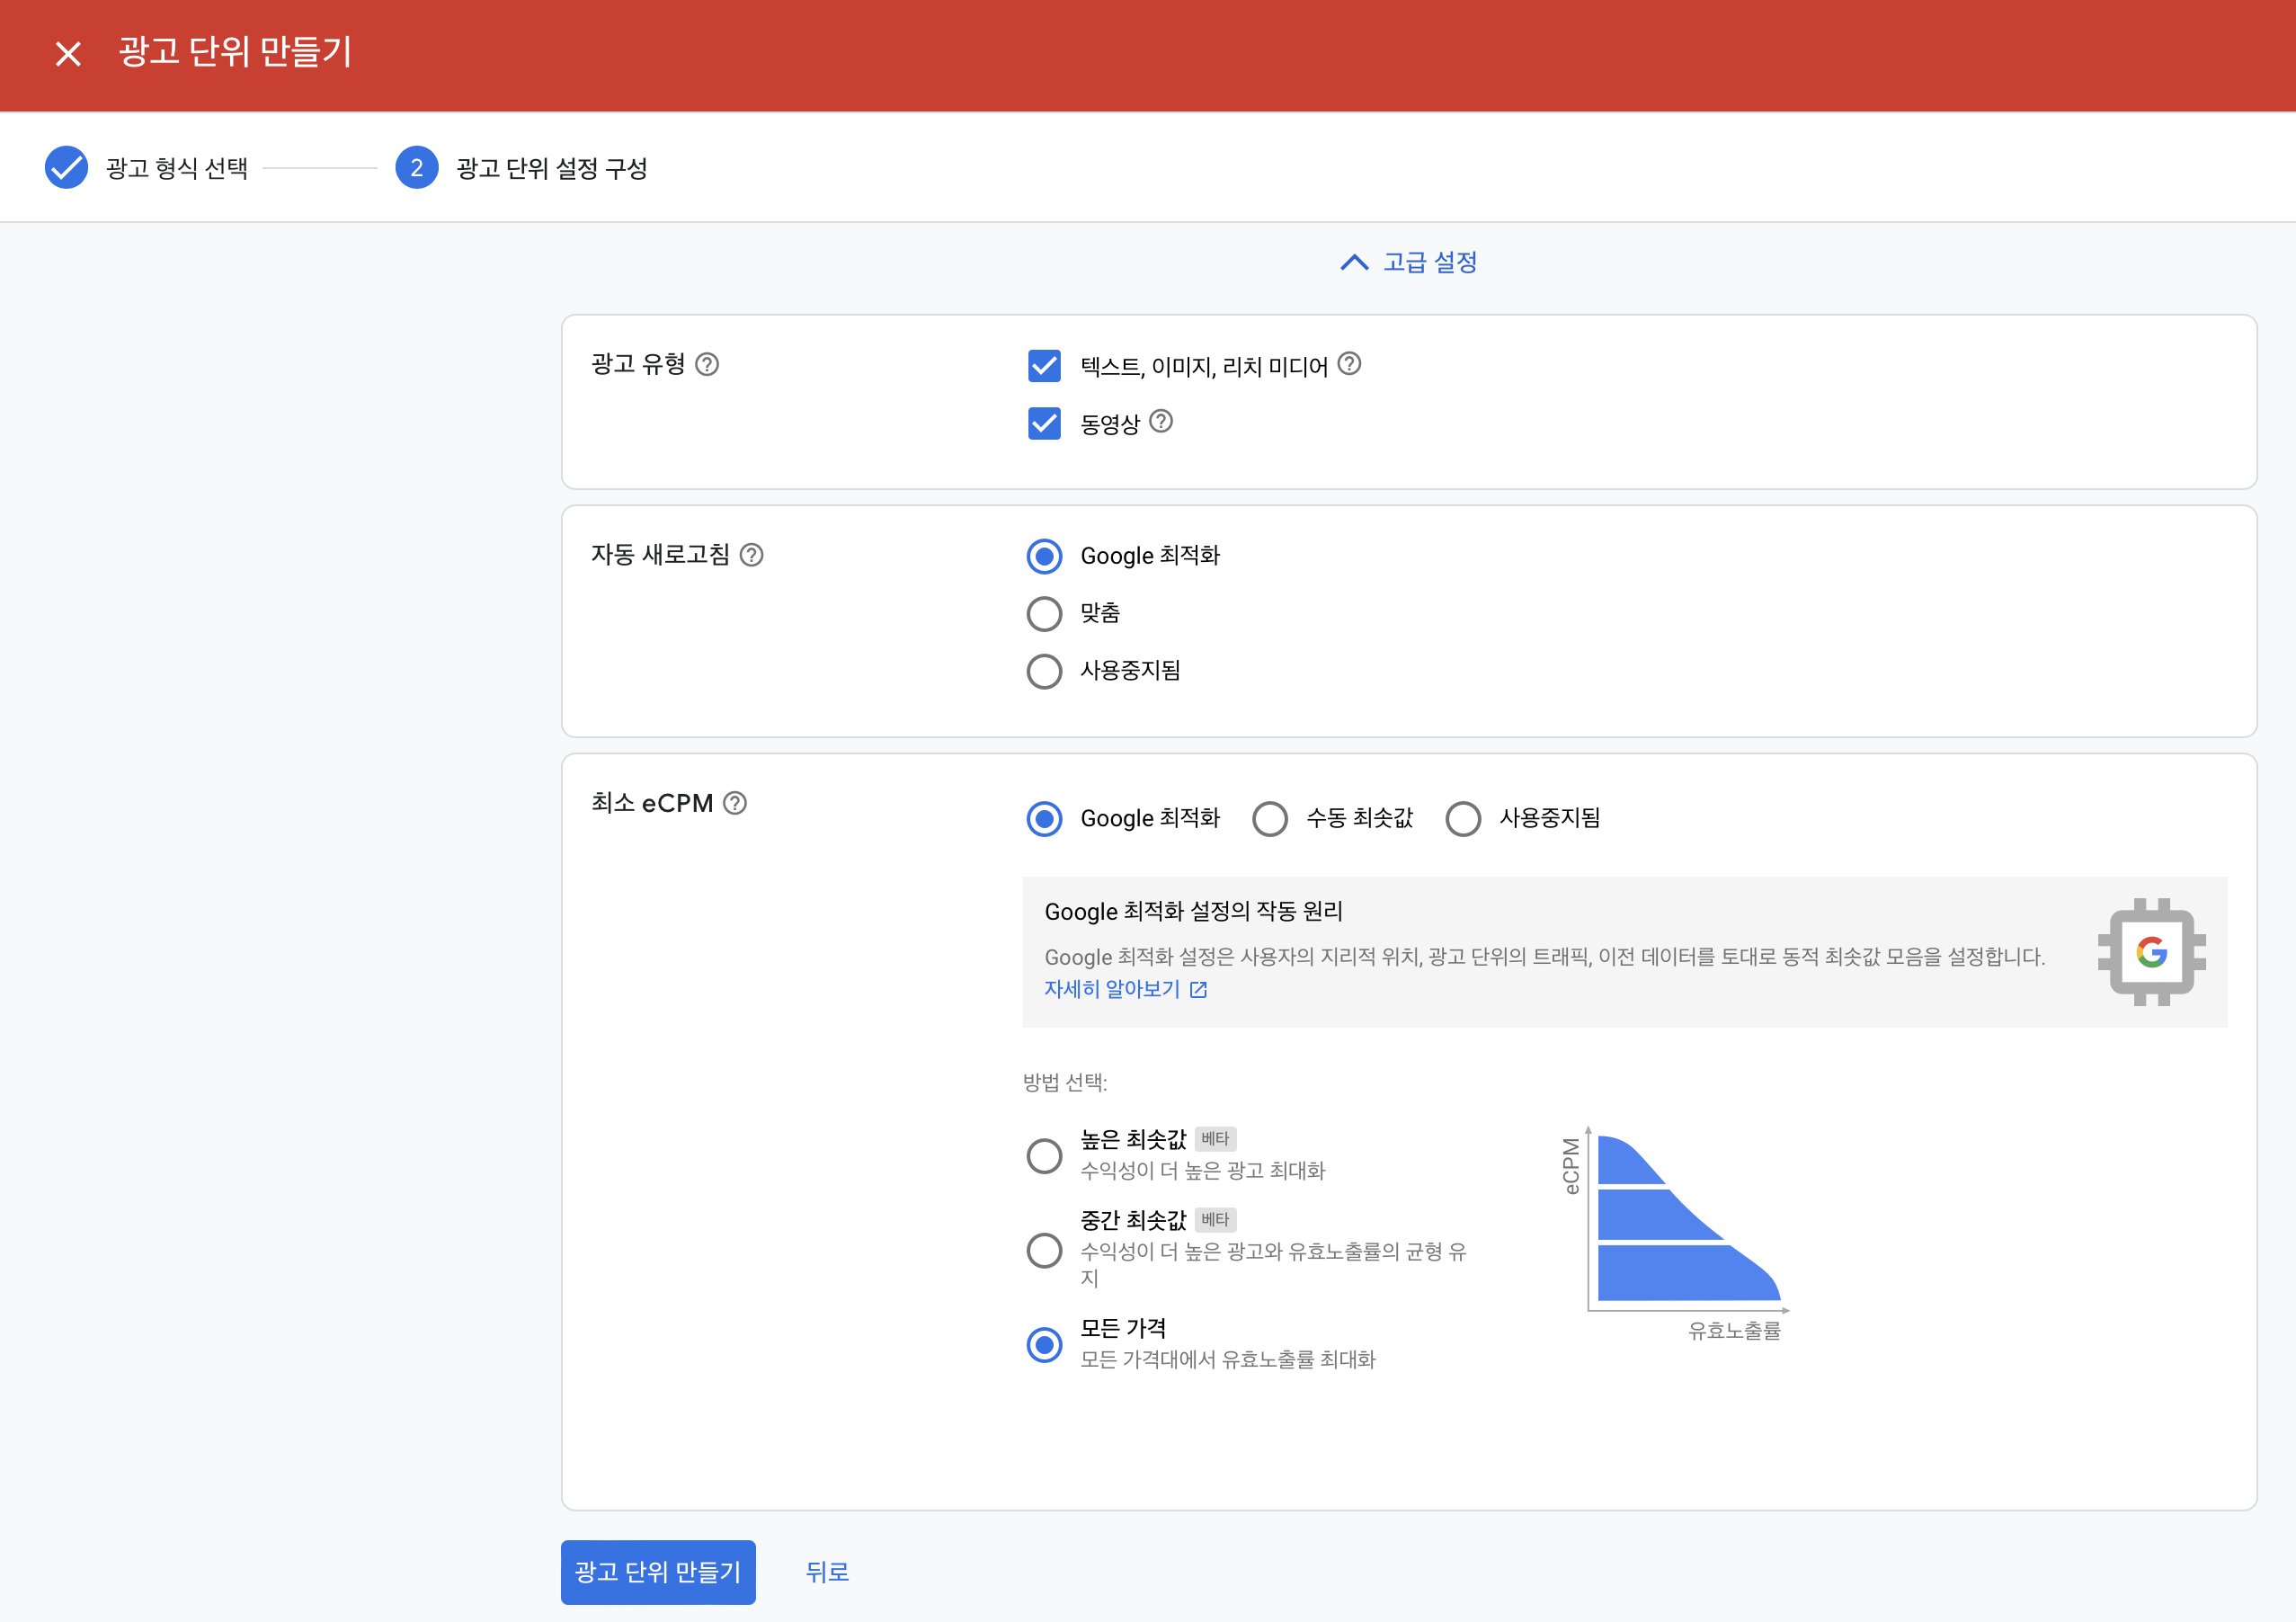Click 뒤로 to go back
Screen dimensions: 2296x1622
pyautogui.click(x=827, y=1571)
